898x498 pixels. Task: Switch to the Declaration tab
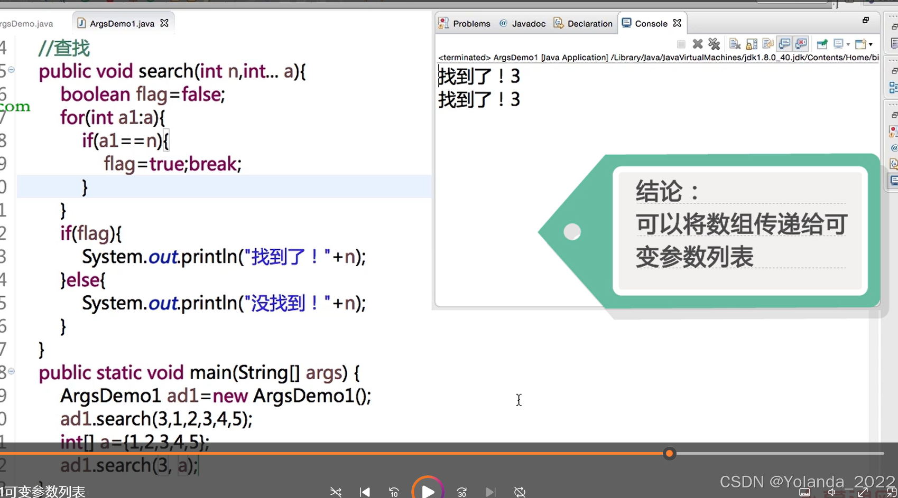(x=583, y=23)
